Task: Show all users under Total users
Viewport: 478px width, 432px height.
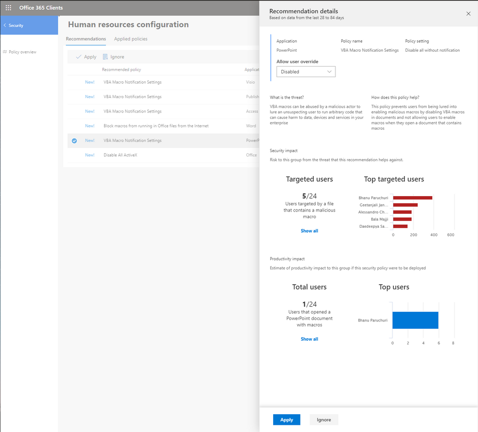Action: click(x=309, y=339)
